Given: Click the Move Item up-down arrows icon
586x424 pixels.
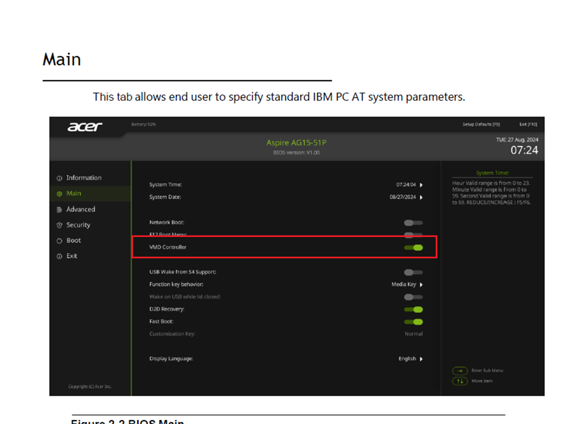Looking at the screenshot, I should [460, 381].
